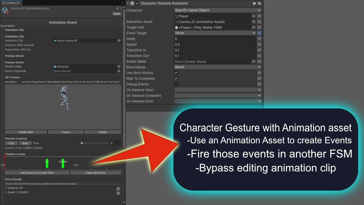Open object picker for the Avatar Mask field

tap(254, 61)
